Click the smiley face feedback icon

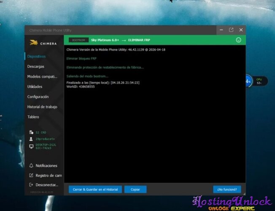click(238, 40)
